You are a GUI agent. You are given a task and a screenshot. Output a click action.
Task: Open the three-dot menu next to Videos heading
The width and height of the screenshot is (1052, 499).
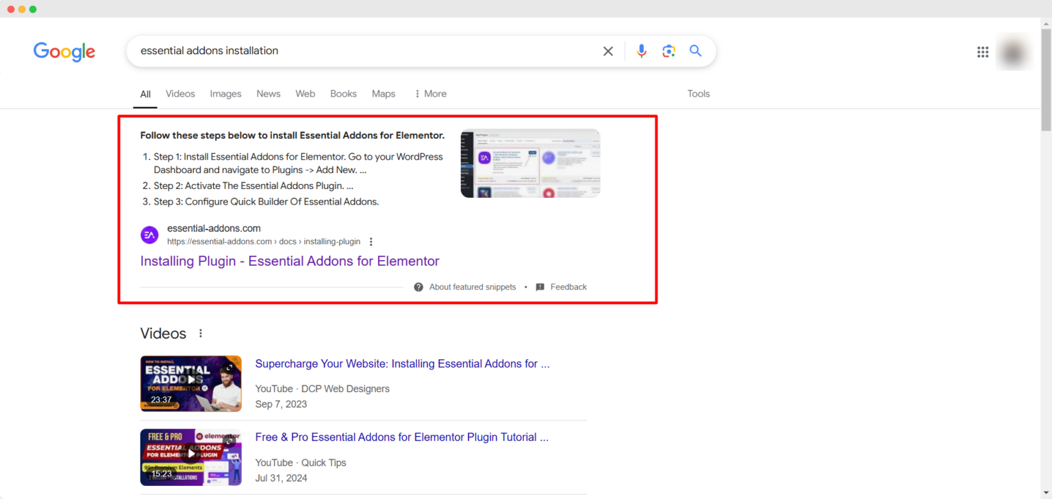point(200,333)
